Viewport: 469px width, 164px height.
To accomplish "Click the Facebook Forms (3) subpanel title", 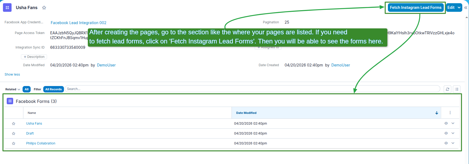I will point(36,101).
